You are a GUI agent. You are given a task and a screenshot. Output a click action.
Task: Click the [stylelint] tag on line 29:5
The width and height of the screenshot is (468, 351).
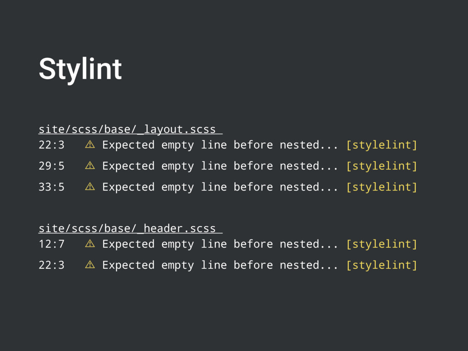point(382,166)
